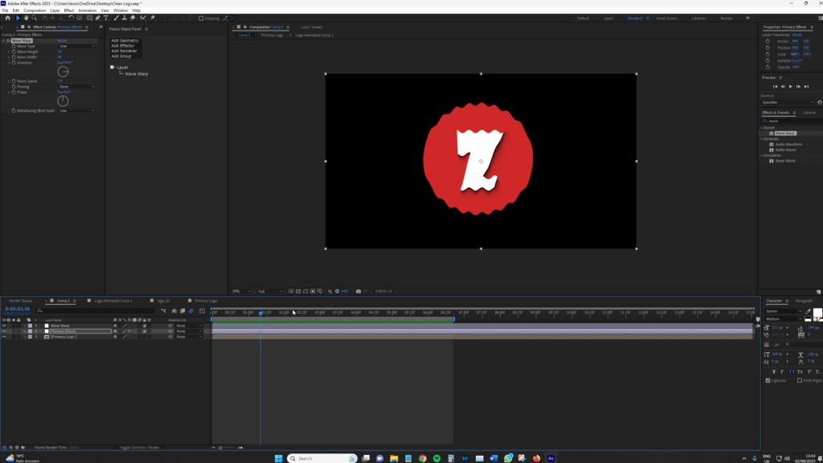Expand Wave Speed property

[8, 81]
